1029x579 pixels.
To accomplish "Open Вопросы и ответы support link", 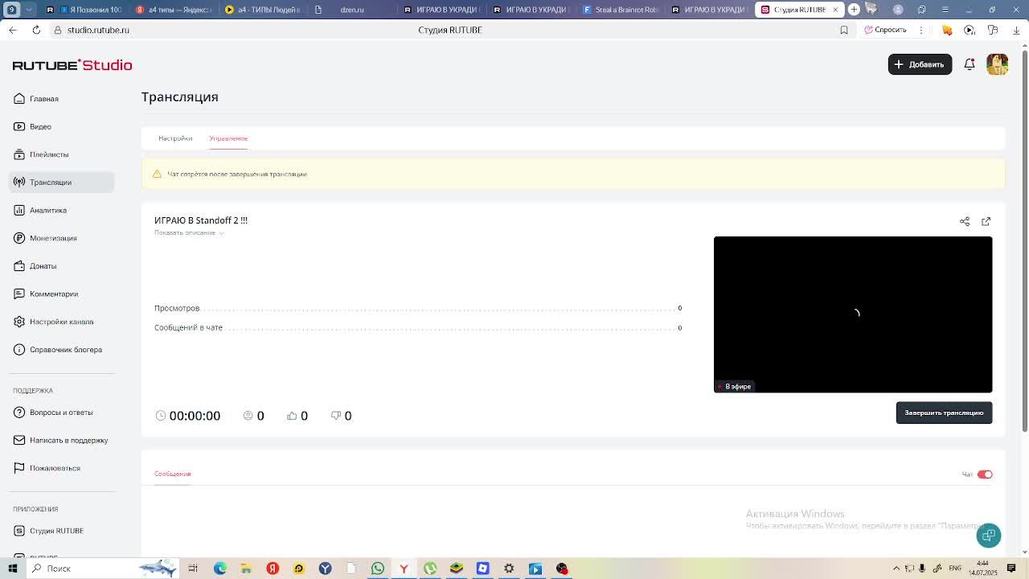I will [x=61, y=413].
